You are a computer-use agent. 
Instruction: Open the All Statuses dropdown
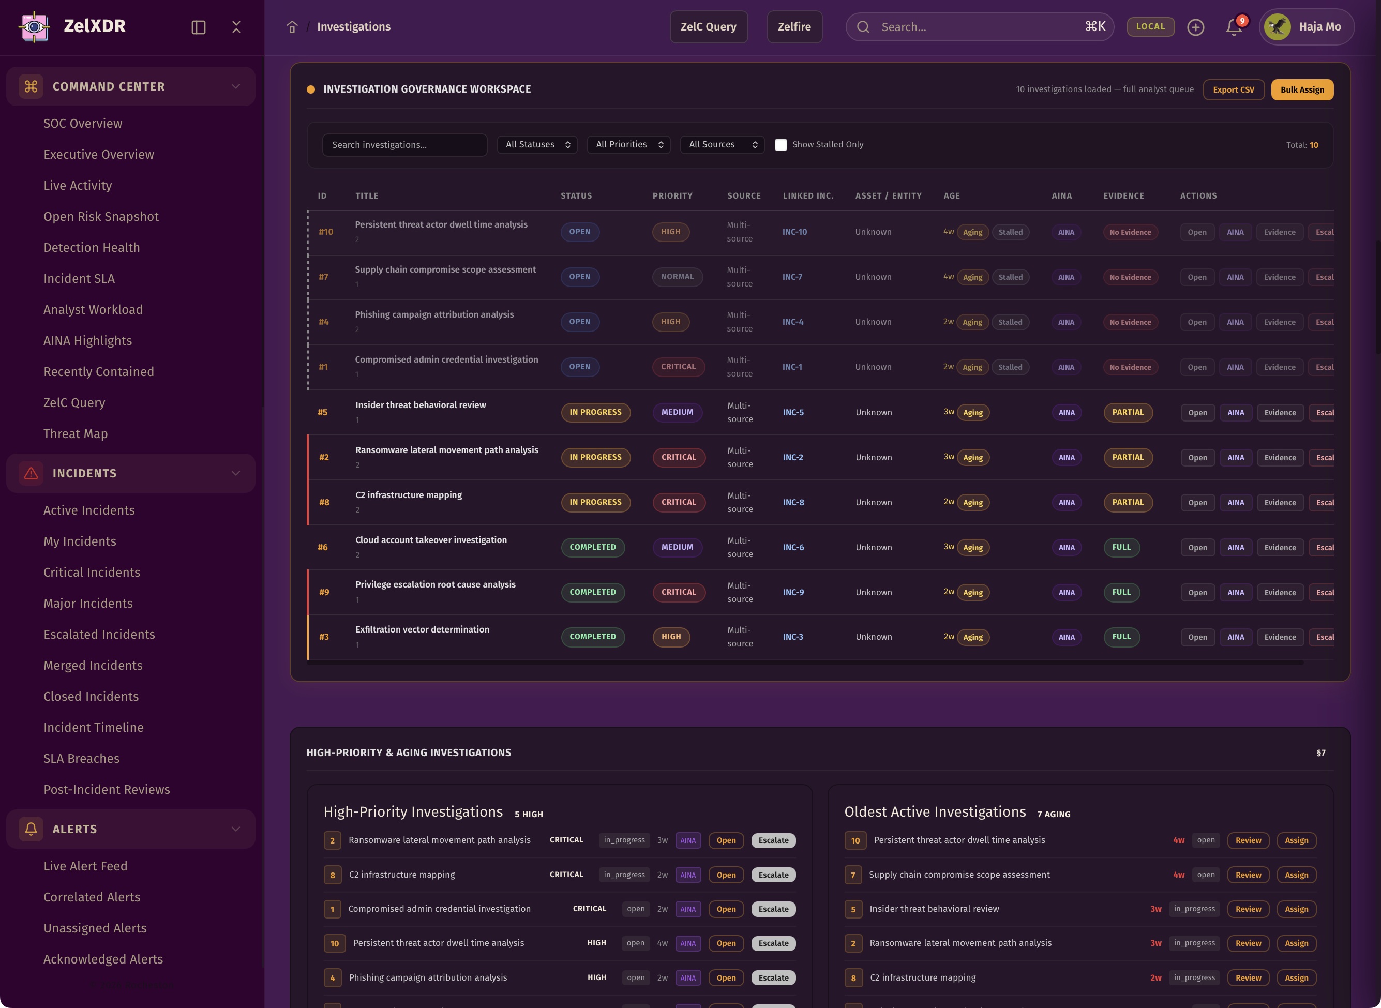537,145
